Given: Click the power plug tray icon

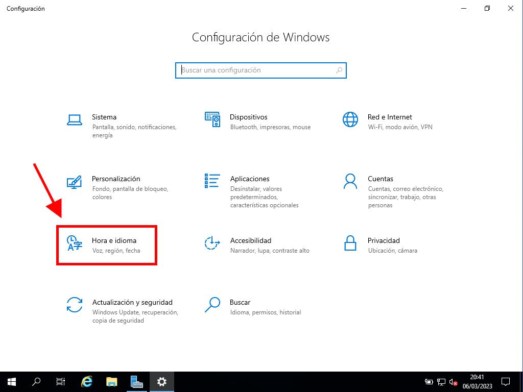Looking at the screenshot, I should click(429, 382).
